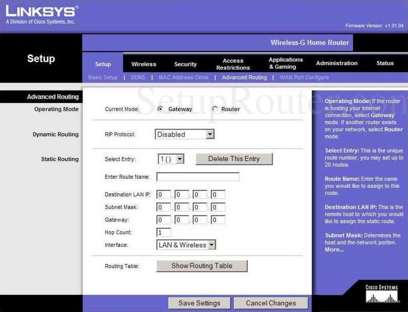Click the "Operating Mode" section label

[56, 109]
